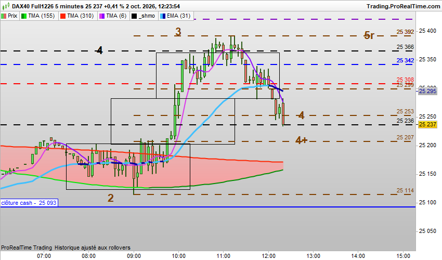Click the 25 366 level label
Screen dimensions: 442x260
click(405, 47)
